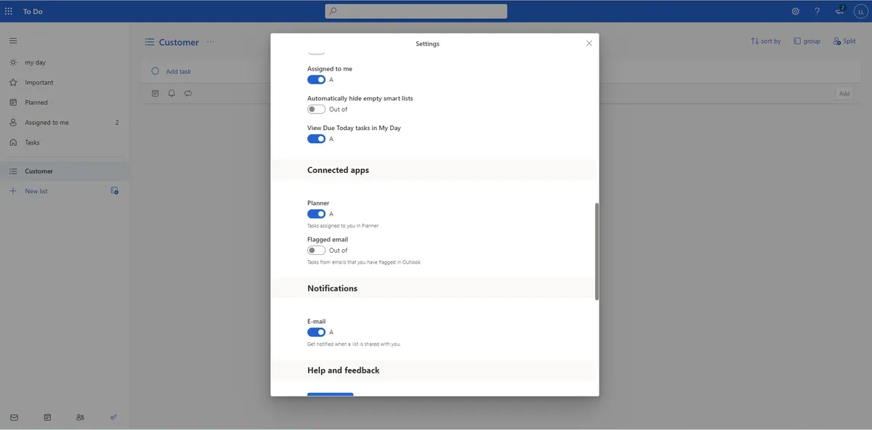Toggle the E-mail notifications switch
Screen dimensions: 872x430
tap(316, 332)
